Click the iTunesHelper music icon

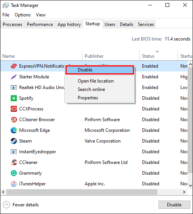pos(14,184)
